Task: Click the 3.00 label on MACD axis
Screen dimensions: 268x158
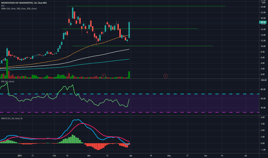Action: tap(263, 124)
